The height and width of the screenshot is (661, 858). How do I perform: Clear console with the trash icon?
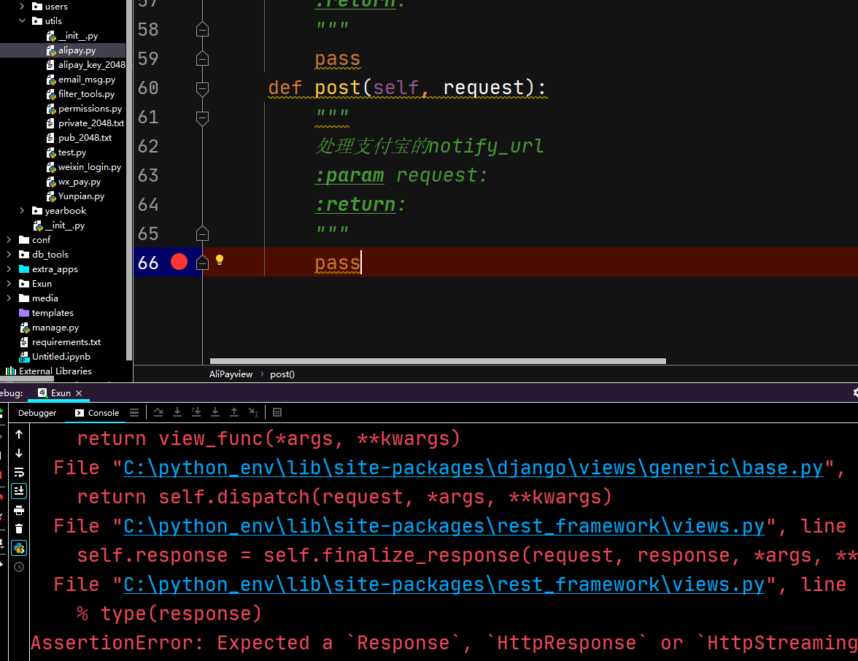point(19,528)
